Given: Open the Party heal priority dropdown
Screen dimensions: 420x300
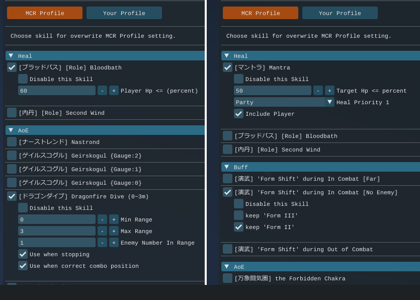Looking at the screenshot, I should click(284, 102).
